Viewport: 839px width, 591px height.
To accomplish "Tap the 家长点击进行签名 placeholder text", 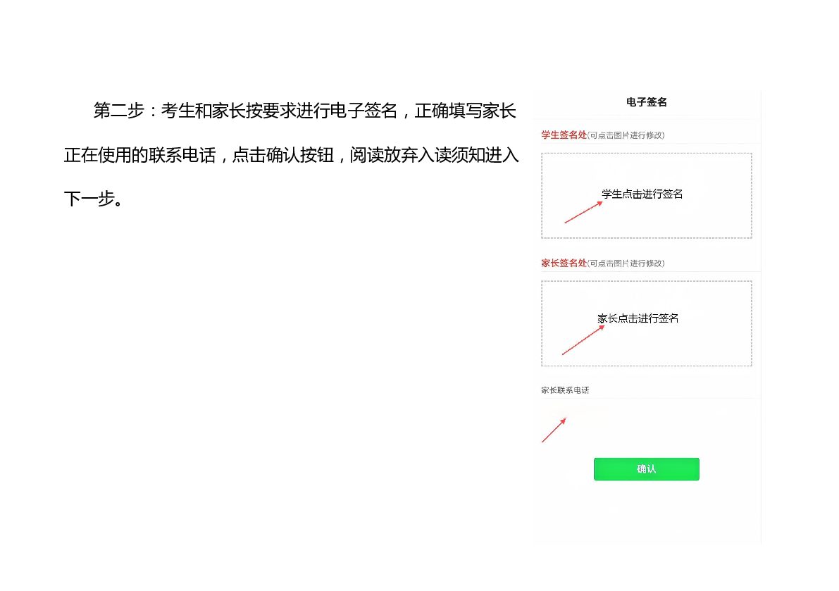I will (x=638, y=318).
